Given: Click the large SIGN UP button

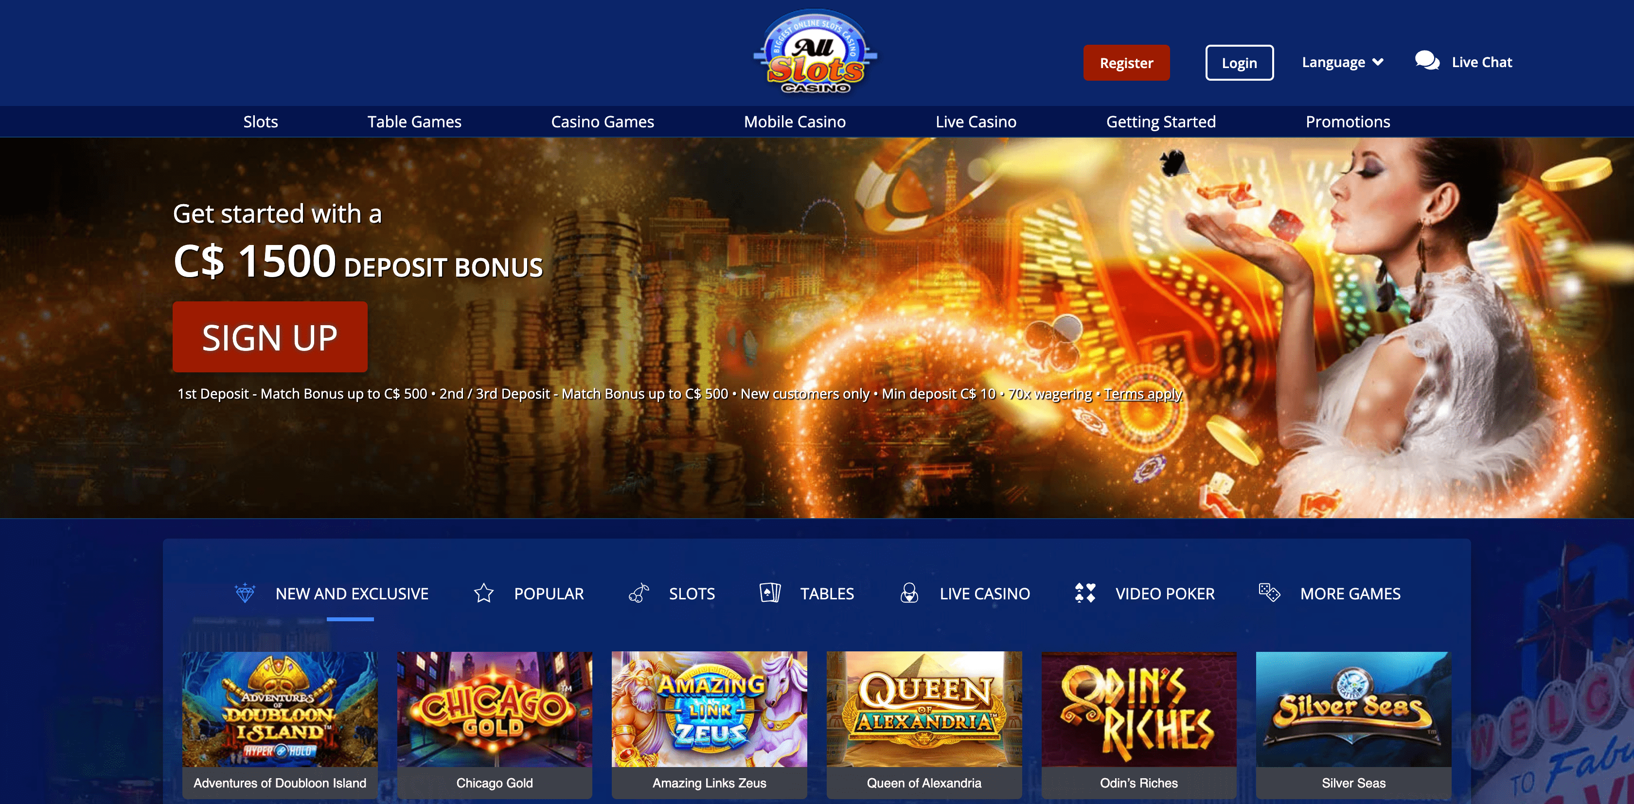Looking at the screenshot, I should (269, 337).
